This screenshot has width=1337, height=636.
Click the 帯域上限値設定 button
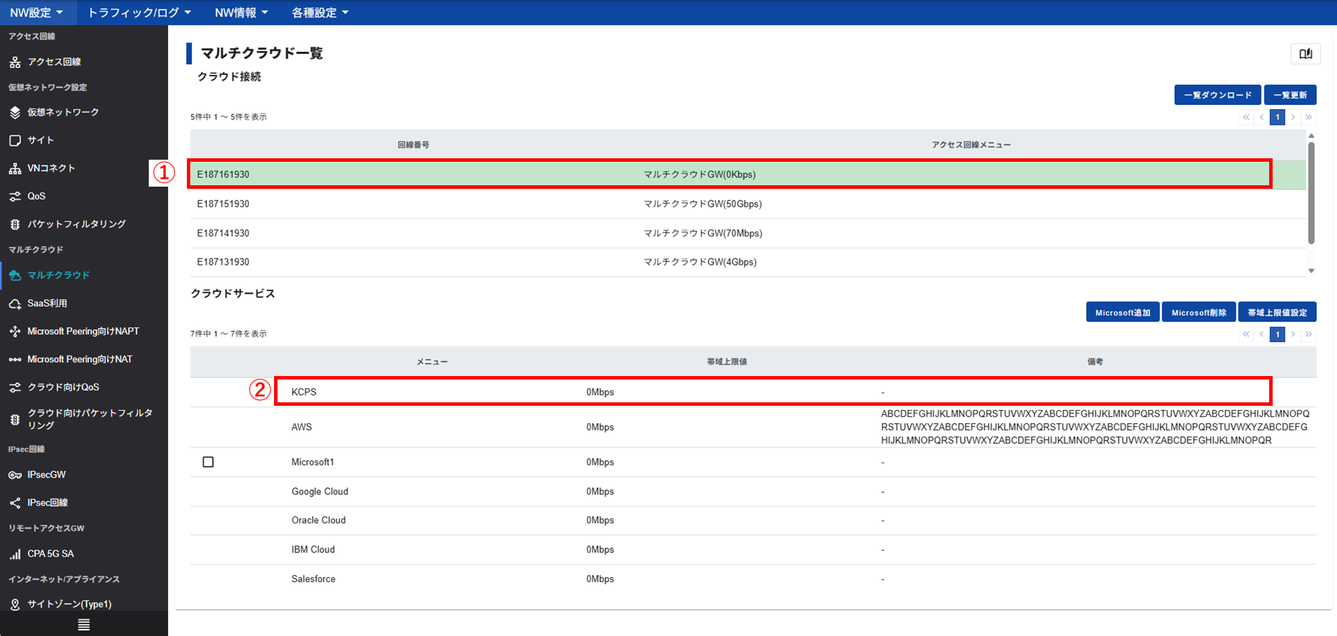click(x=1277, y=312)
